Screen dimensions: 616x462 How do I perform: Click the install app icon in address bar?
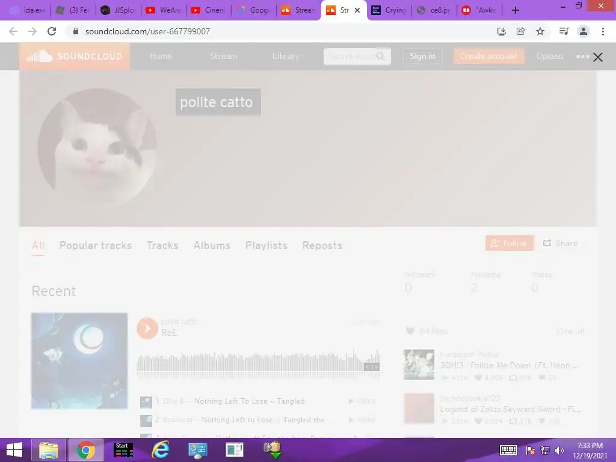(501, 31)
